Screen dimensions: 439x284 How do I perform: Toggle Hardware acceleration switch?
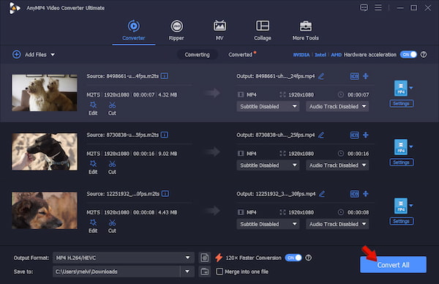click(408, 54)
